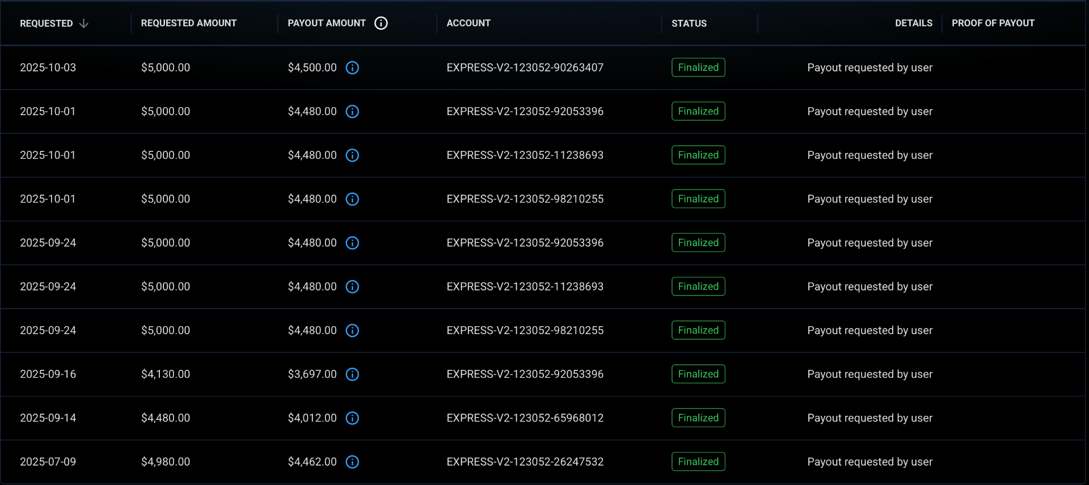
Task: Click requested amount $4,480.00 in the 2025-09-14 row
Action: 166,418
